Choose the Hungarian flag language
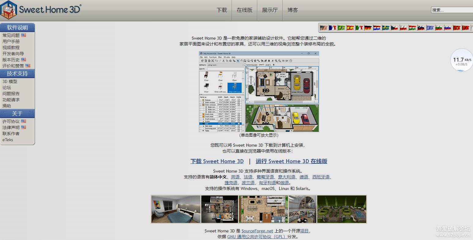This screenshot has height=240, width=473. 412,28
